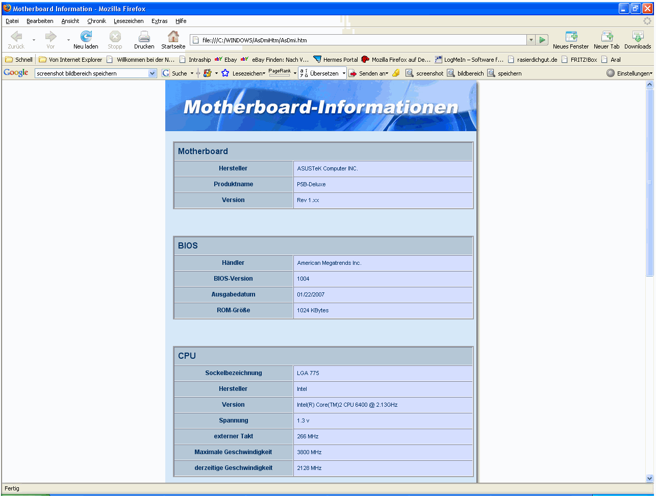Open Willkommen bei der N... bookmark
The width and height of the screenshot is (656, 496).
click(x=140, y=60)
